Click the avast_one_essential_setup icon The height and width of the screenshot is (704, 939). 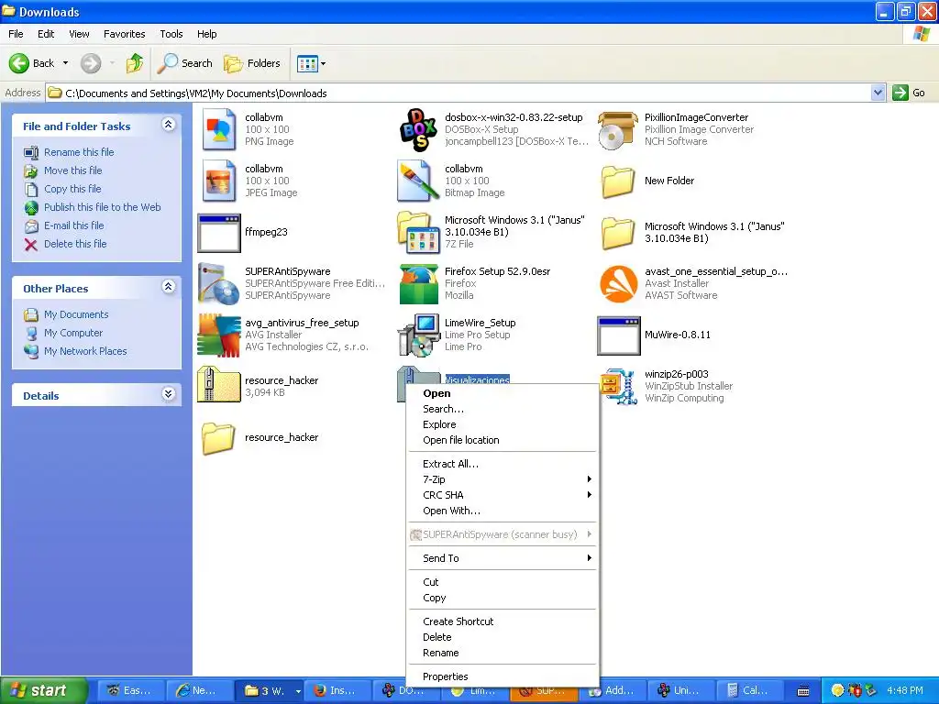click(x=618, y=284)
